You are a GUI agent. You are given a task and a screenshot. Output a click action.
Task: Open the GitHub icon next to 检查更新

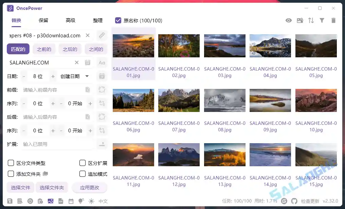pyautogui.click(x=294, y=201)
